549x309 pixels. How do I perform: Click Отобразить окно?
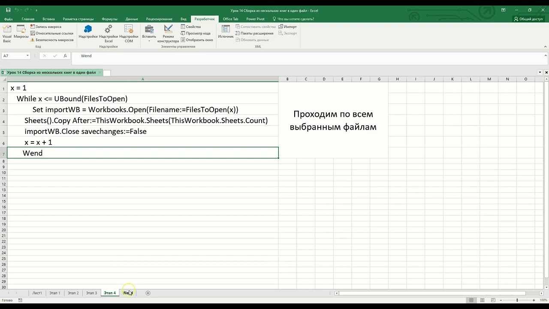[x=197, y=40]
